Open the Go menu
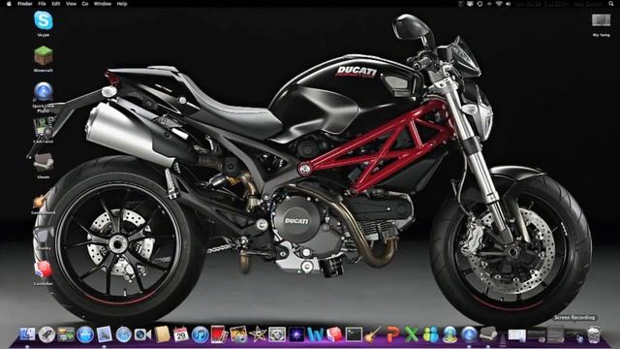The image size is (620, 349). click(x=85, y=4)
